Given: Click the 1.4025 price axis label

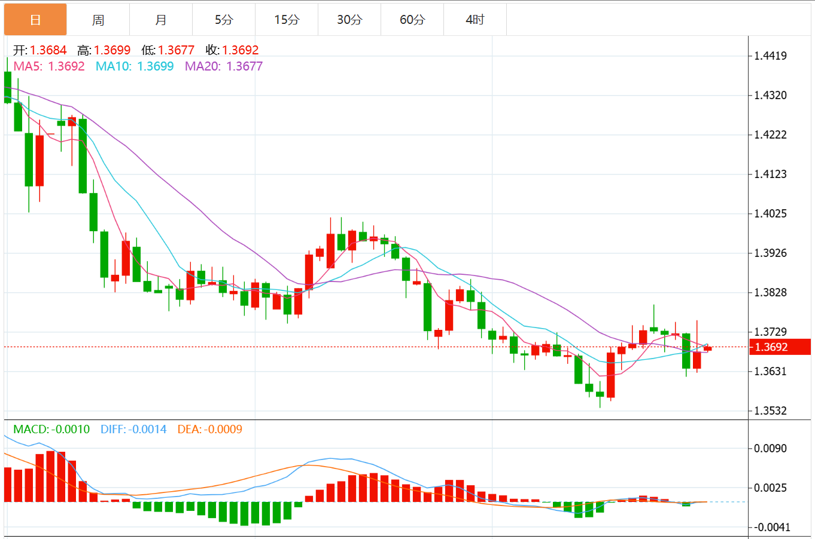Looking at the screenshot, I should pyautogui.click(x=770, y=213).
